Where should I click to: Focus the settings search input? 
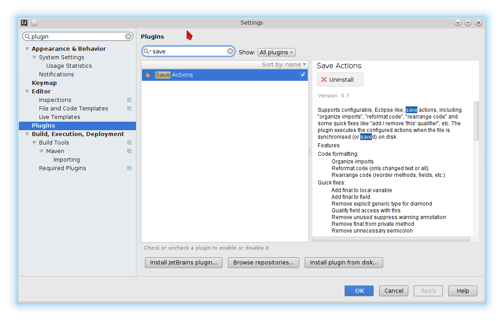click(x=77, y=36)
